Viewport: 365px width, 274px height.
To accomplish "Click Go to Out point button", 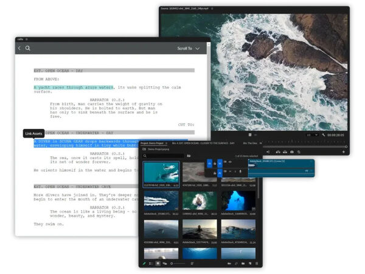I will coord(268,152).
